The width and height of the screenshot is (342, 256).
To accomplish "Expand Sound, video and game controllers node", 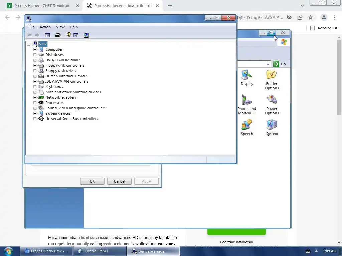I will (x=35, y=108).
